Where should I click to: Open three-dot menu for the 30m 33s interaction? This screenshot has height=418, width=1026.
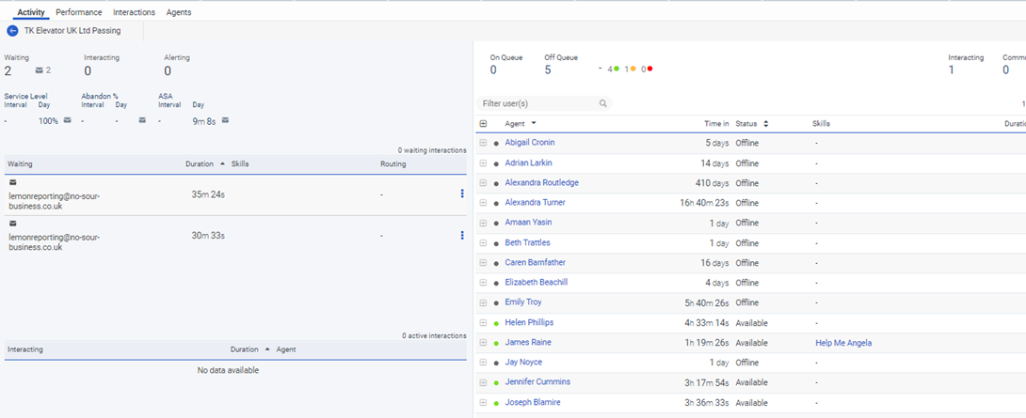click(461, 236)
